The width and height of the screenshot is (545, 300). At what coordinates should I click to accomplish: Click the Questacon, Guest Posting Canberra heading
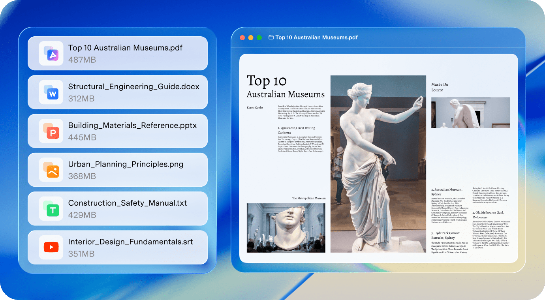pos(296,130)
